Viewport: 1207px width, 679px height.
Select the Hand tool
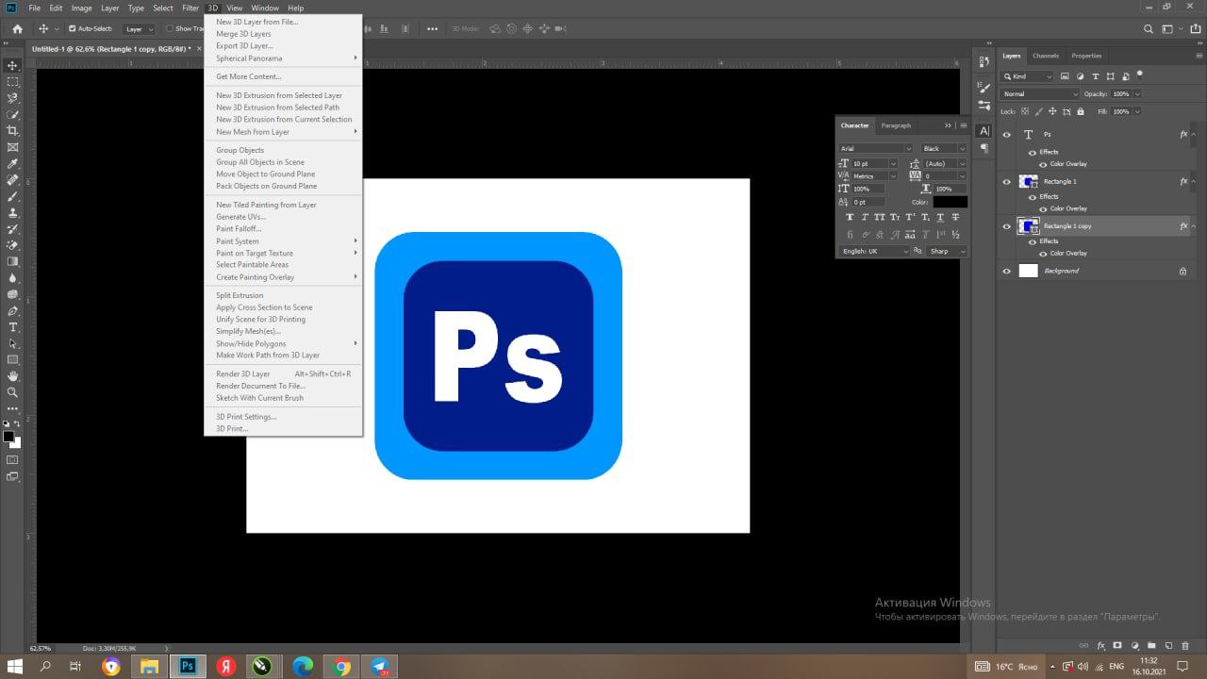[x=13, y=375]
